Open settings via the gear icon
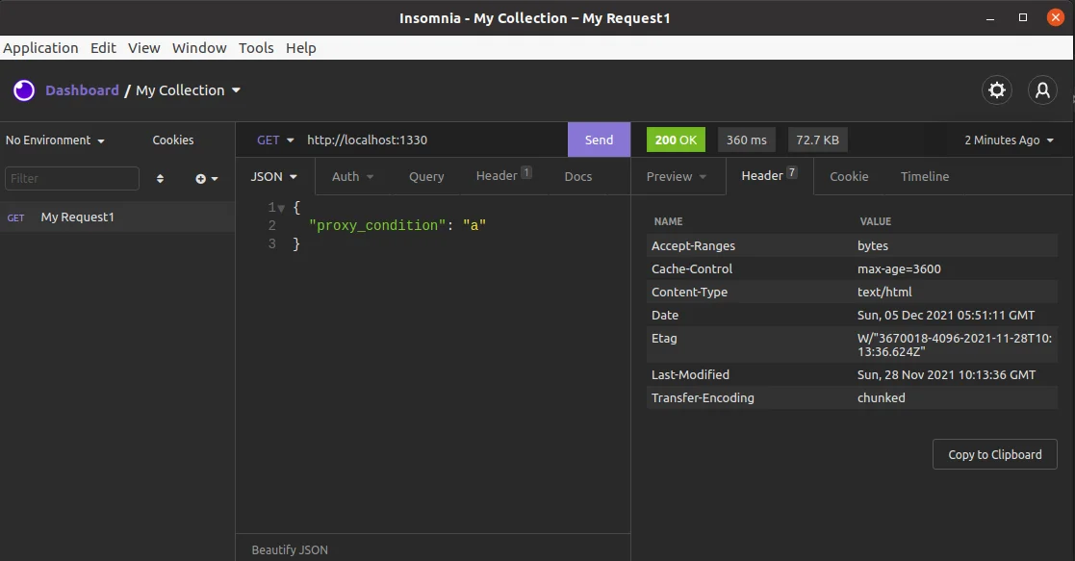The image size is (1075, 561). point(997,89)
